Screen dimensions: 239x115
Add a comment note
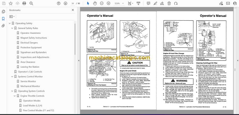[148, 3]
